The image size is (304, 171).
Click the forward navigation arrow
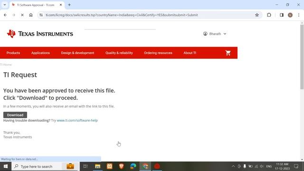point(14,15)
